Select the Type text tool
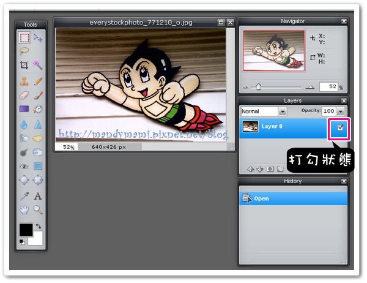The image size is (367, 283). click(38, 196)
